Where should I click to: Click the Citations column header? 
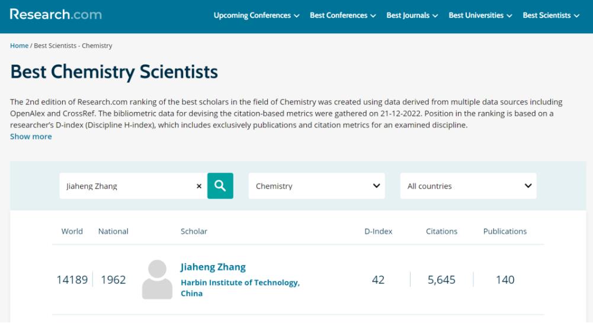(x=441, y=231)
